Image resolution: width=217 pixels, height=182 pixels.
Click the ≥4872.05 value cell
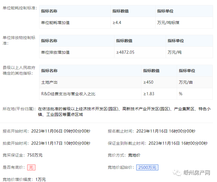pyautogui.click(x=125, y=52)
